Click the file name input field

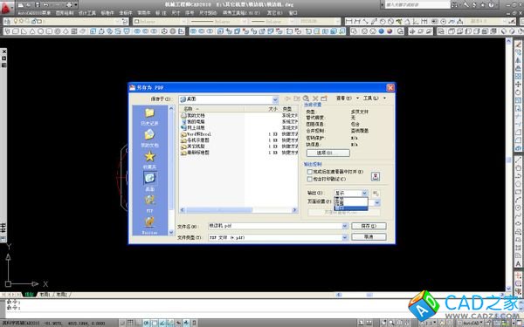(x=275, y=226)
